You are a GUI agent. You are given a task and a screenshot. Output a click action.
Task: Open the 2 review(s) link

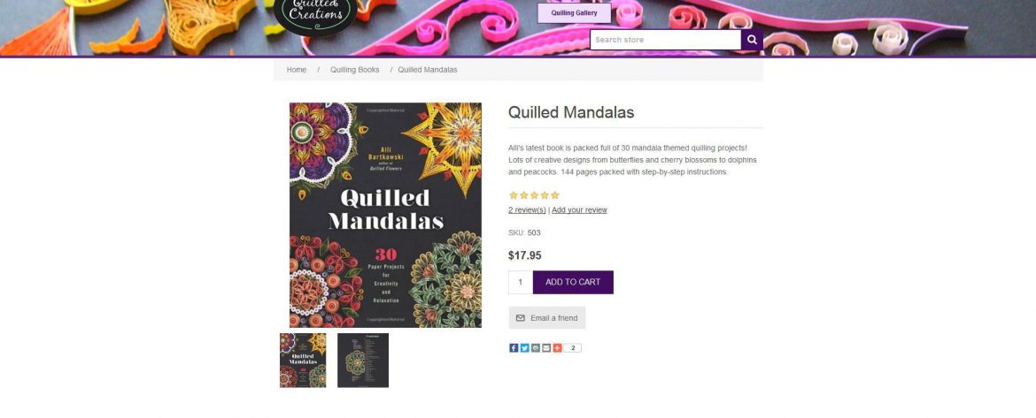(527, 210)
